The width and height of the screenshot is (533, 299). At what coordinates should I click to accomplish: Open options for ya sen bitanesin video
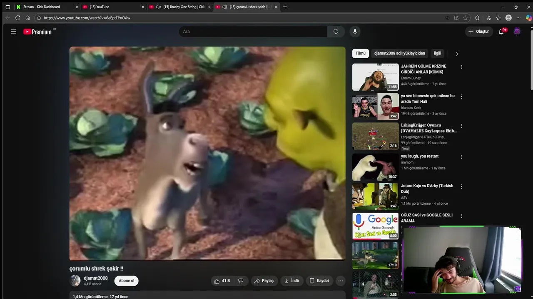(461, 96)
